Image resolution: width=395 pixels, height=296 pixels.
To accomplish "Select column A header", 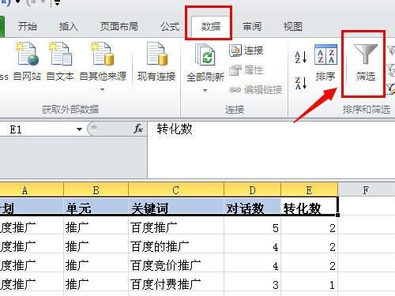I will point(32,190).
